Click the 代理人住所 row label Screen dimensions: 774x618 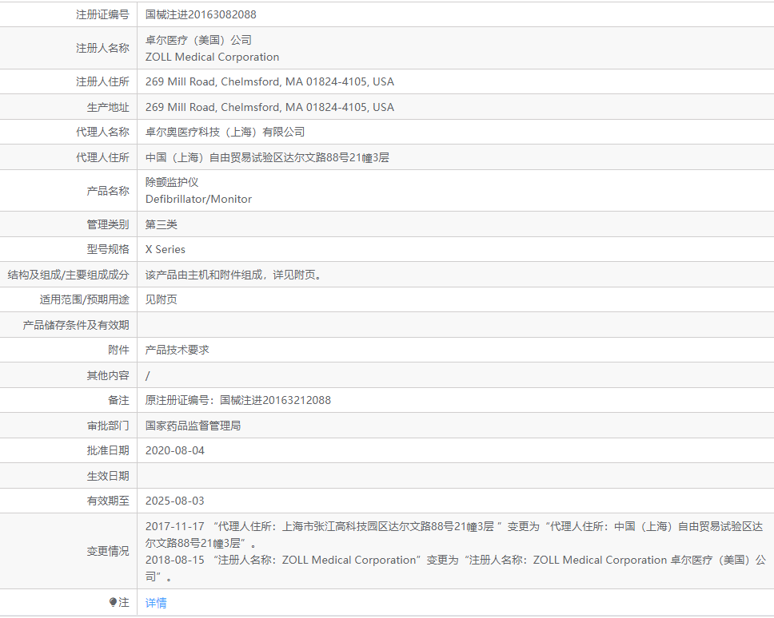[x=102, y=158]
